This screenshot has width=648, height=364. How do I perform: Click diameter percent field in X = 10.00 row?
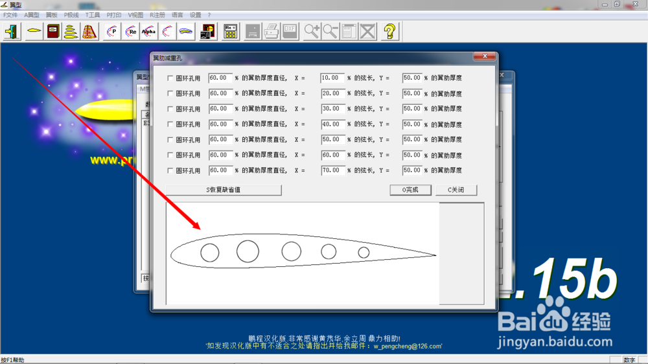pyautogui.click(x=220, y=78)
